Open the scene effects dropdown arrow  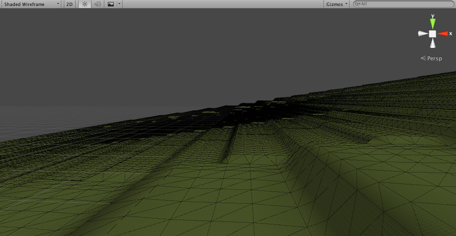tap(119, 4)
